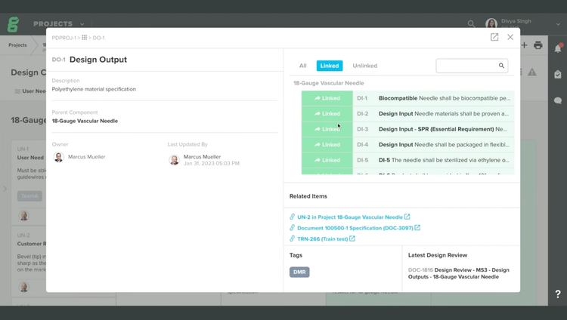Toggle Linked status for DI-1
Screen dimensions: 567x320
point(327,98)
